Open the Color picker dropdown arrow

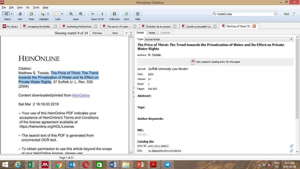pyautogui.click(x=62, y=14)
